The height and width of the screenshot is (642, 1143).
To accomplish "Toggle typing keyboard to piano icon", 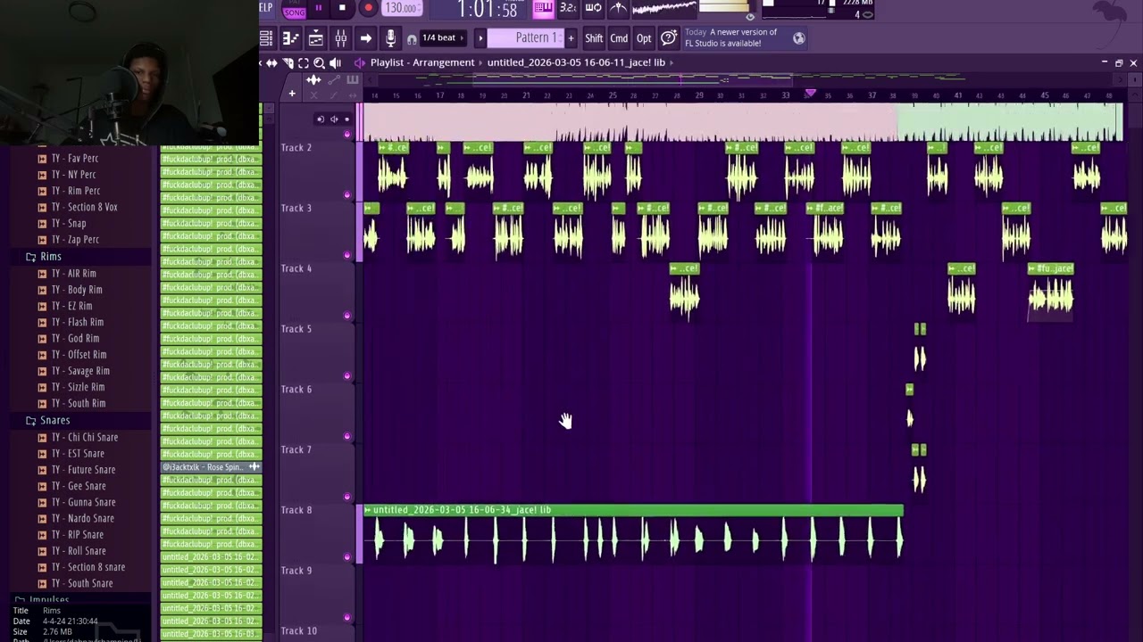I will click(x=543, y=8).
